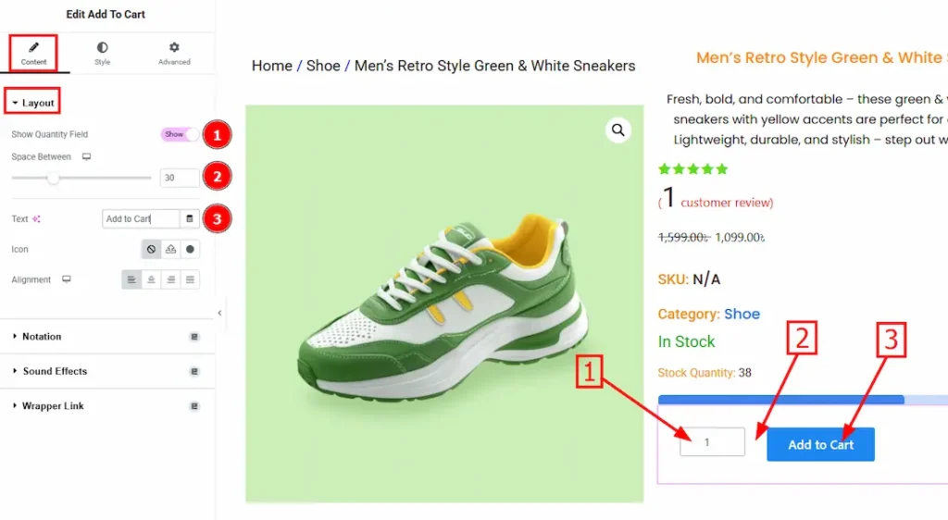
Task: Open the icon library option for Icon
Action: (190, 249)
